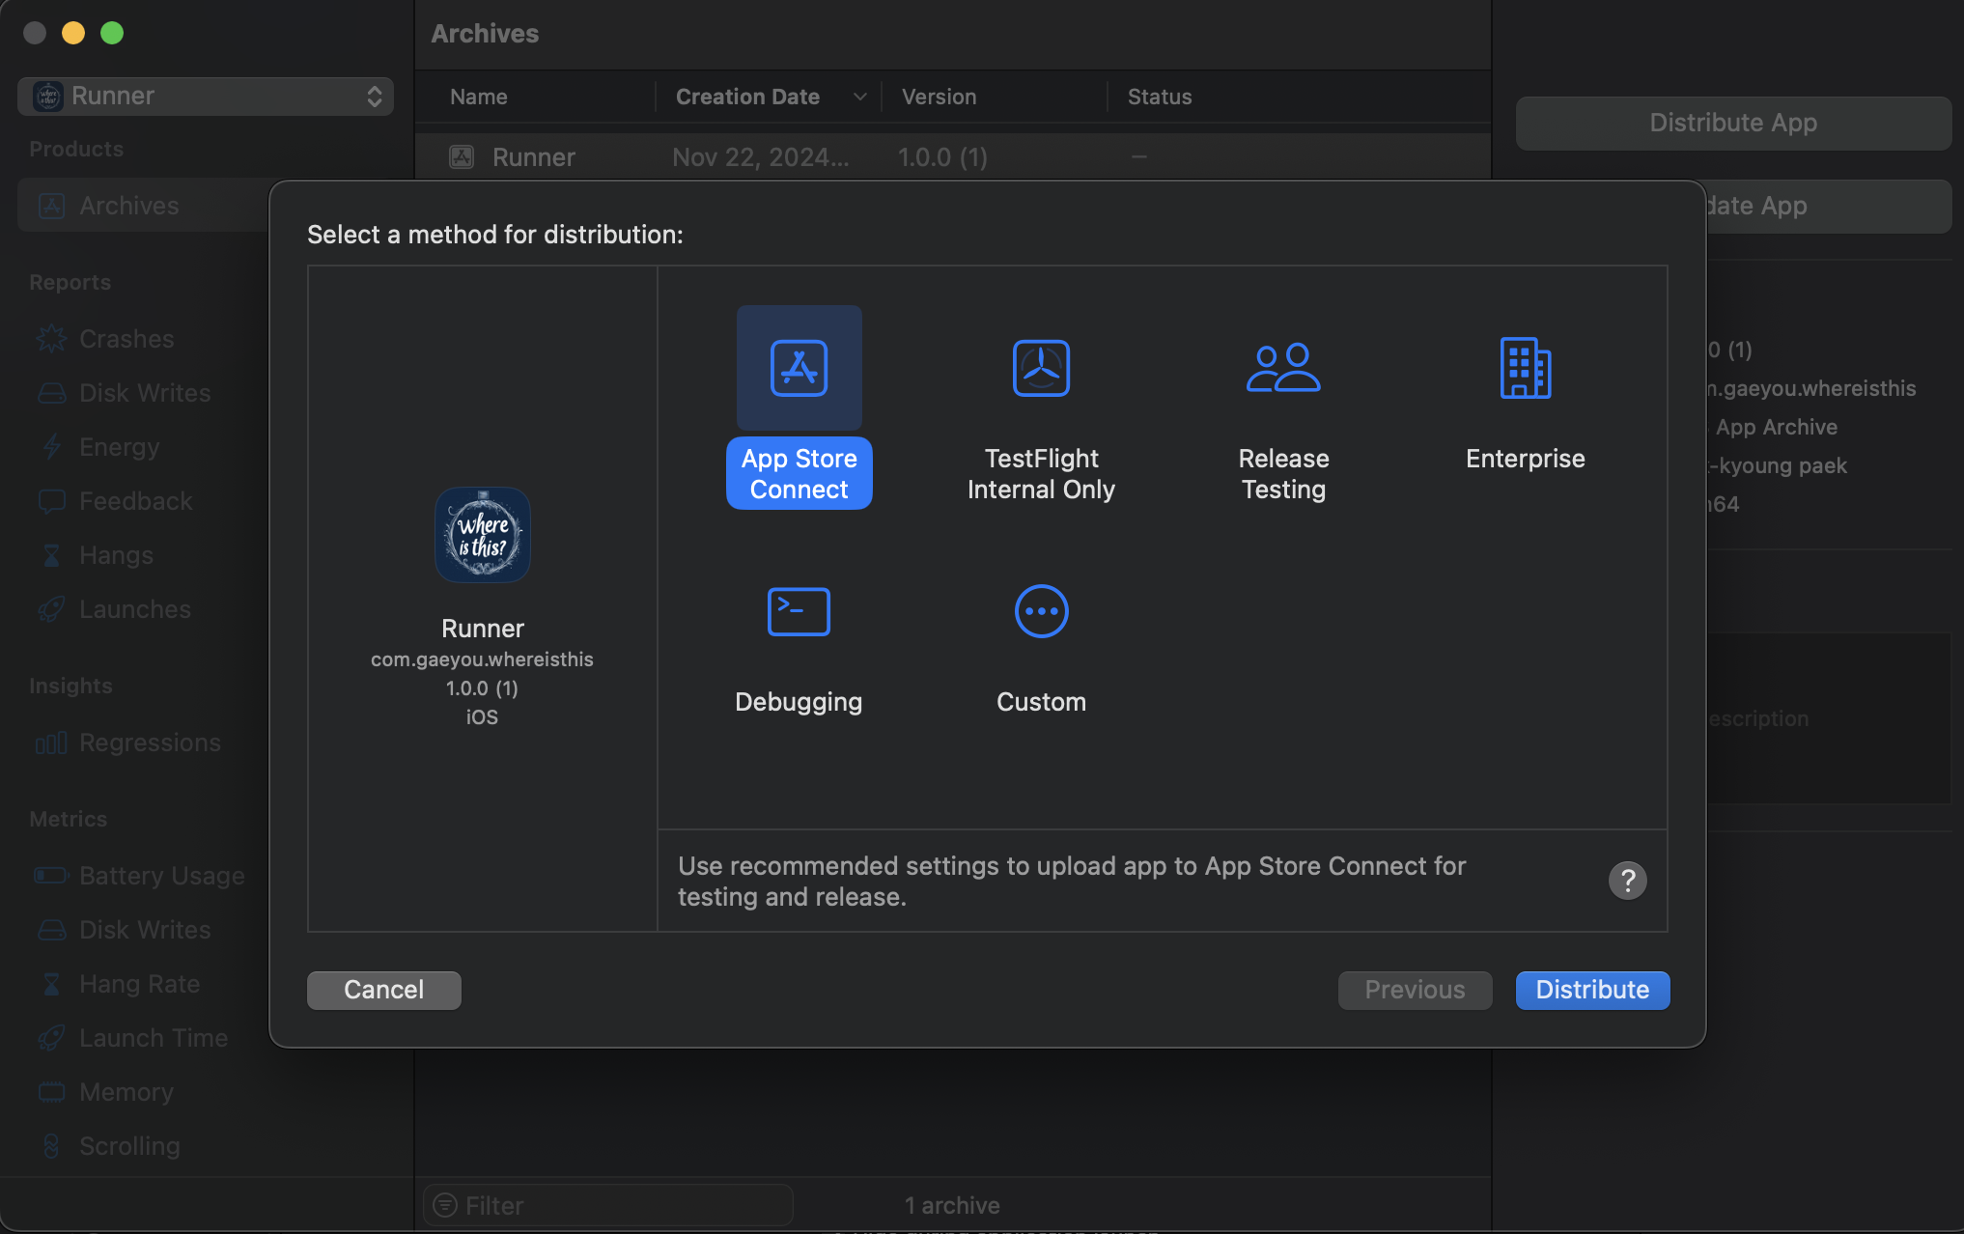Choose the Custom distribution option

[1041, 612]
